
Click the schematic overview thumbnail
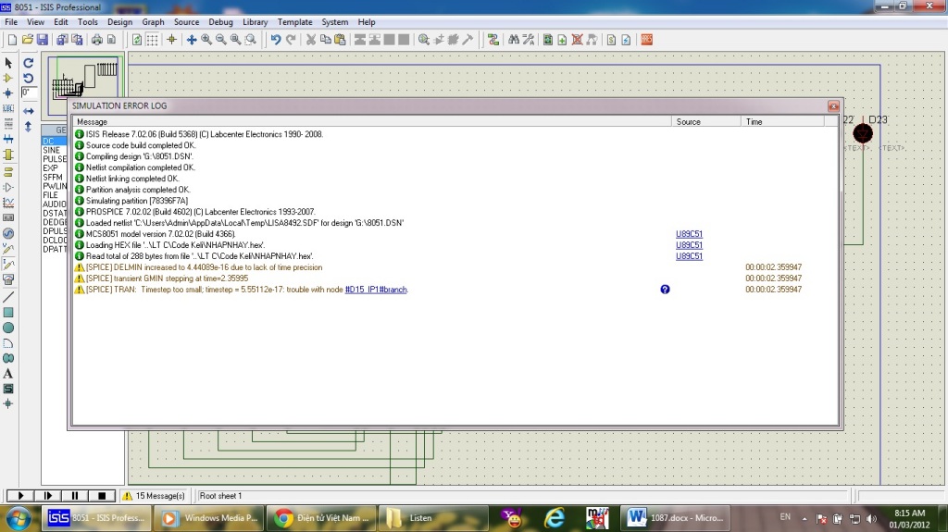click(x=84, y=85)
